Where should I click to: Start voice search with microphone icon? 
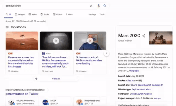[x=99, y=6]
